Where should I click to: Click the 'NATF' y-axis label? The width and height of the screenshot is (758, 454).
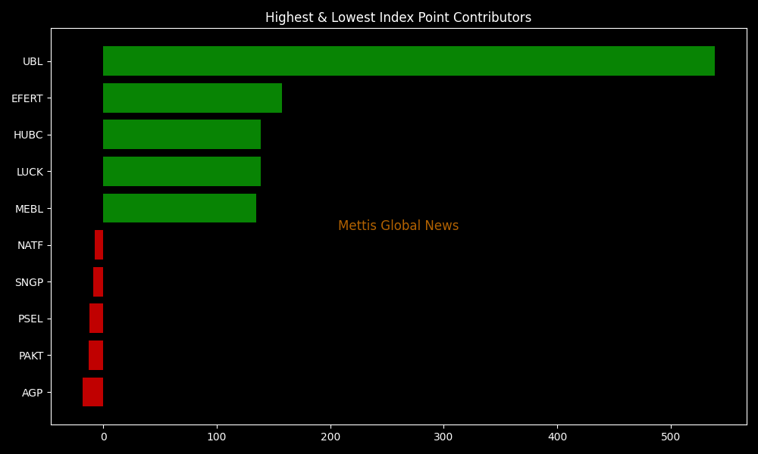click(x=30, y=246)
